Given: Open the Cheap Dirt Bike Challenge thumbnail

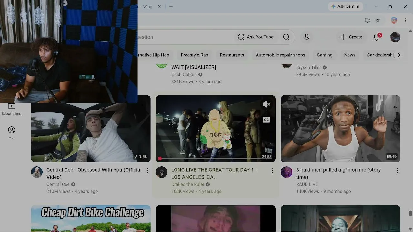Looking at the screenshot, I should 91,218.
